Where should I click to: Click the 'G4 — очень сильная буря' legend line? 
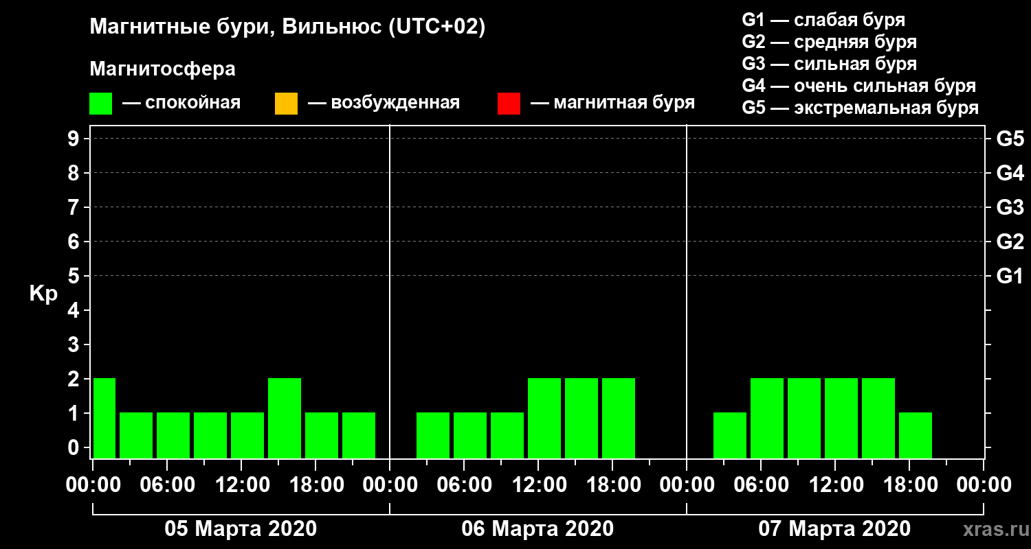[858, 86]
